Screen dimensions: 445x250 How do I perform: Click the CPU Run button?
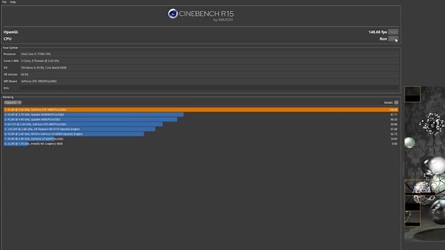[393, 39]
